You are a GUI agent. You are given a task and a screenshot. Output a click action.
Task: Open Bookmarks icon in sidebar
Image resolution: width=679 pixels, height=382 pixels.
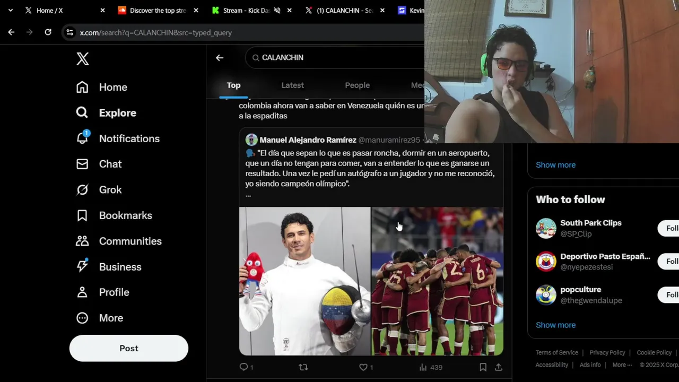pyautogui.click(x=82, y=215)
